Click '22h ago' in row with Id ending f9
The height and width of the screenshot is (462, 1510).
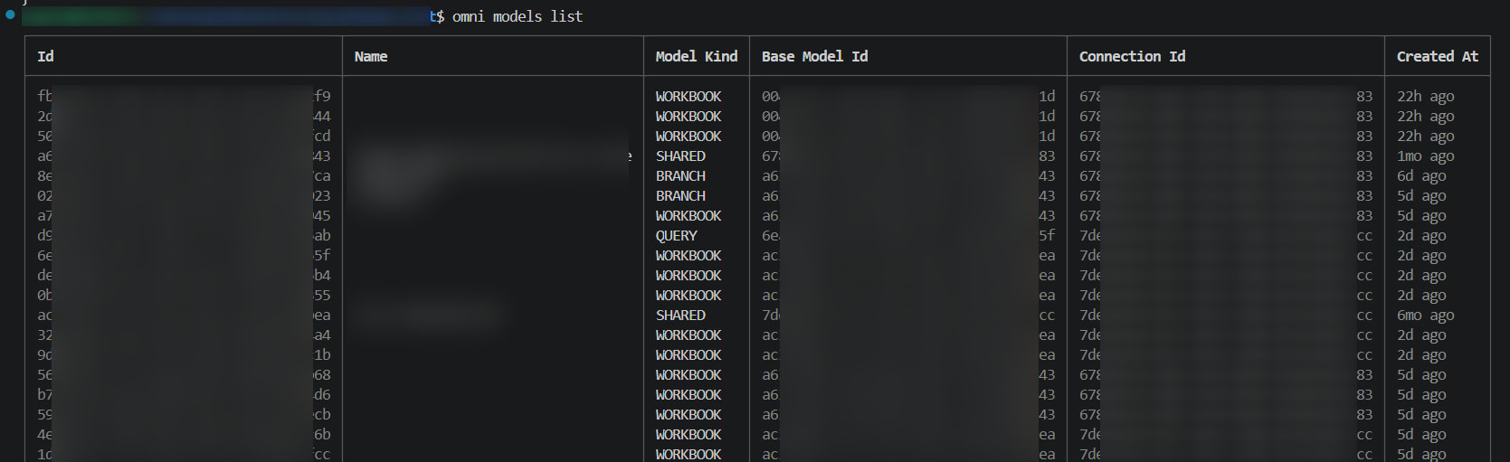[1425, 96]
